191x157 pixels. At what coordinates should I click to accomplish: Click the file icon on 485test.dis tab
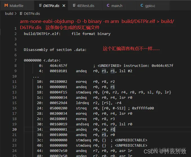tap(74, 5)
